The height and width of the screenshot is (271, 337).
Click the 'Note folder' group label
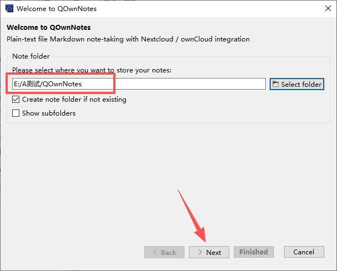click(31, 56)
